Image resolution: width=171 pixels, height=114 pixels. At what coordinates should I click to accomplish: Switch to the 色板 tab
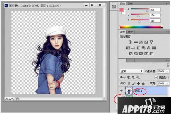point(130,4)
